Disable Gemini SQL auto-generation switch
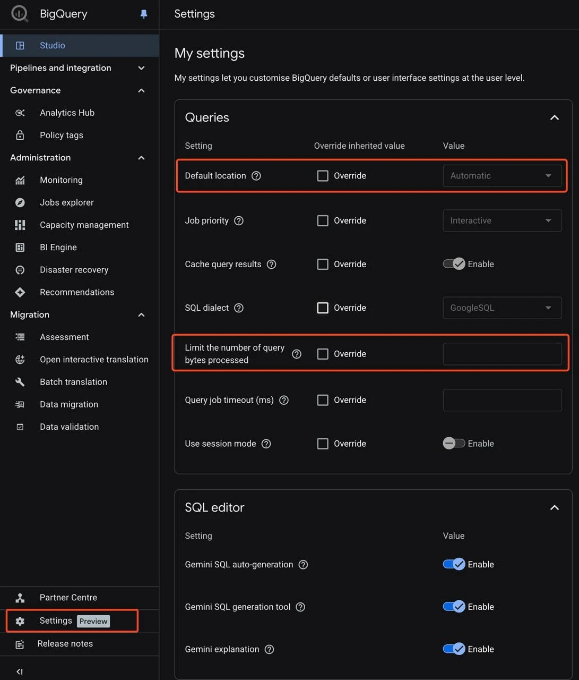This screenshot has height=680, width=579. [454, 564]
